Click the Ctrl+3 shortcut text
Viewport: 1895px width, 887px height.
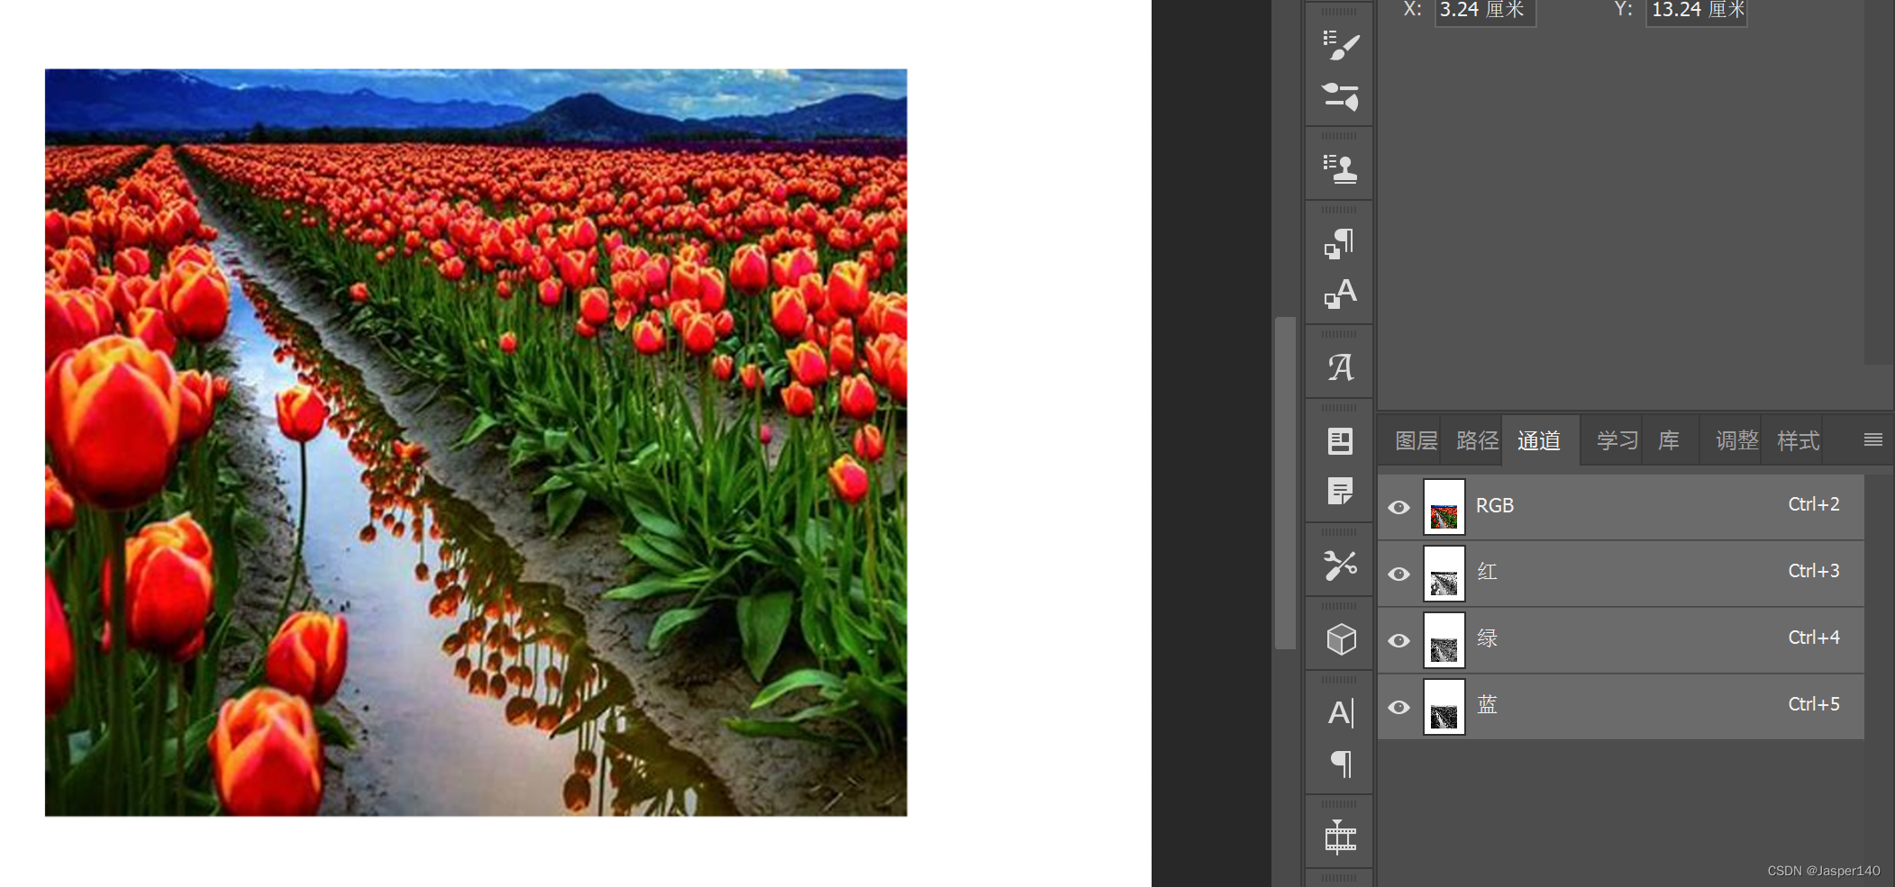click(x=1814, y=571)
